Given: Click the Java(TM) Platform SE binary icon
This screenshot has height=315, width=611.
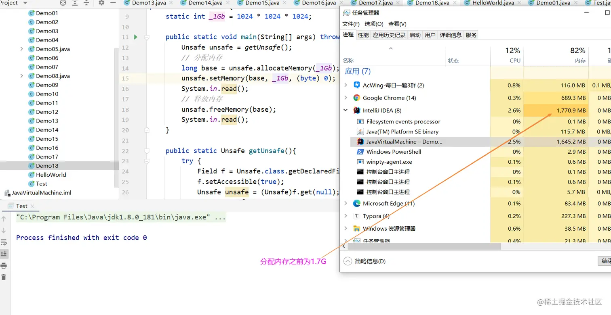Looking at the screenshot, I should pyautogui.click(x=360, y=131).
